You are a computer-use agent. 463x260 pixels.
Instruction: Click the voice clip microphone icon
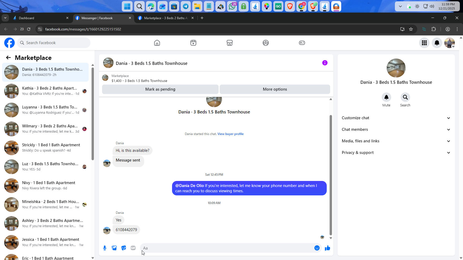pos(105,248)
